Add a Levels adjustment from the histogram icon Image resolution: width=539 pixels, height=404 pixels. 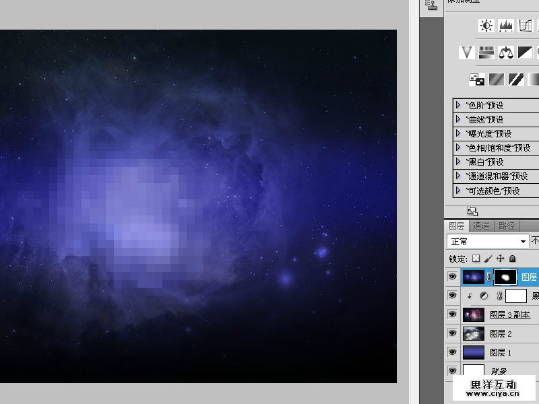pyautogui.click(x=506, y=26)
